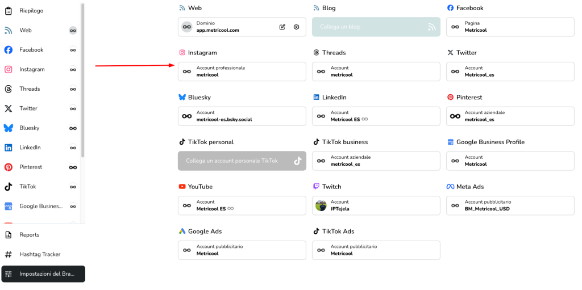Click the Pinterest icon in the sidebar
Image resolution: width=582 pixels, height=290 pixels.
point(9,167)
